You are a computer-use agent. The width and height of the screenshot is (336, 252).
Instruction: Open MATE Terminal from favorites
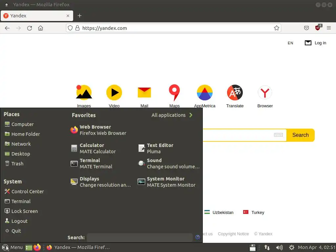(x=92, y=163)
